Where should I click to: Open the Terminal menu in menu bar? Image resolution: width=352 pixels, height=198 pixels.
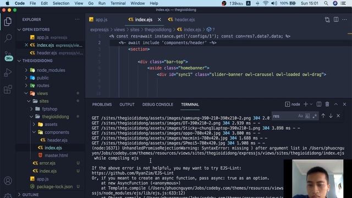tap(118, 3)
